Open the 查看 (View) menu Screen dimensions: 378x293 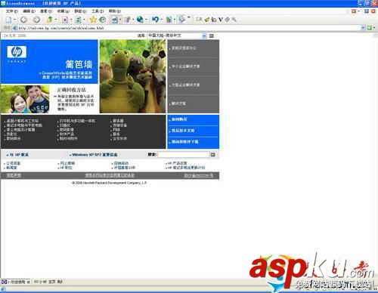tap(46, 11)
